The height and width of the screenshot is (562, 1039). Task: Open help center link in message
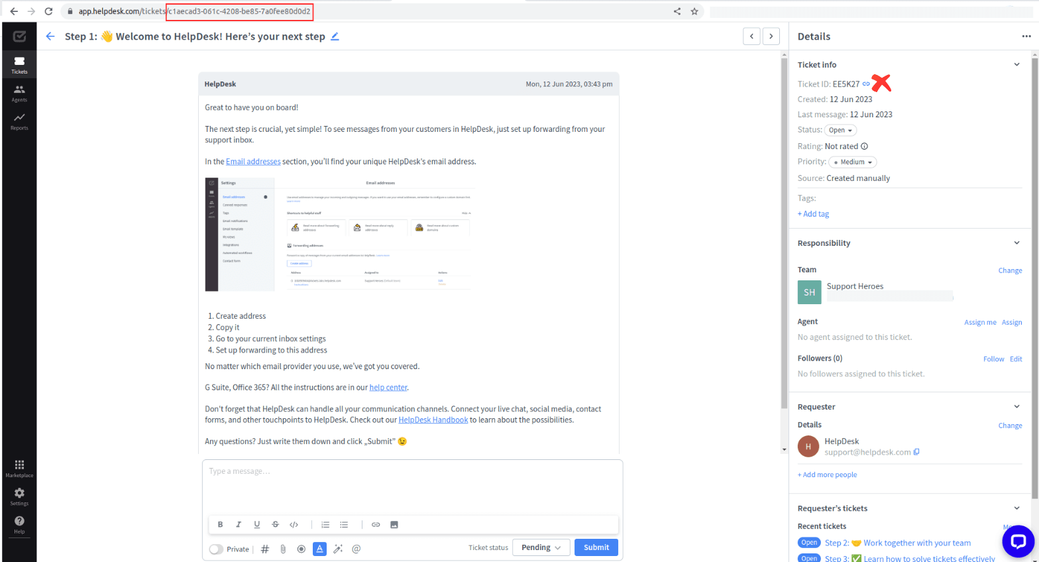click(x=388, y=388)
